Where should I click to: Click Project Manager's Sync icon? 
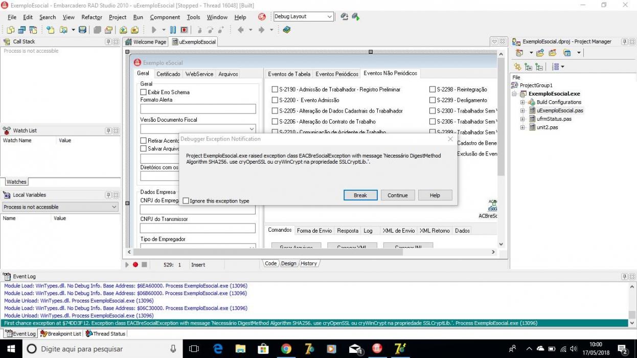pyautogui.click(x=517, y=67)
